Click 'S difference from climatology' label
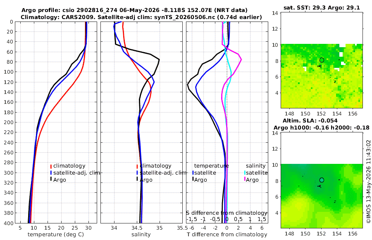The width and height of the screenshot is (372, 240). (227, 213)
